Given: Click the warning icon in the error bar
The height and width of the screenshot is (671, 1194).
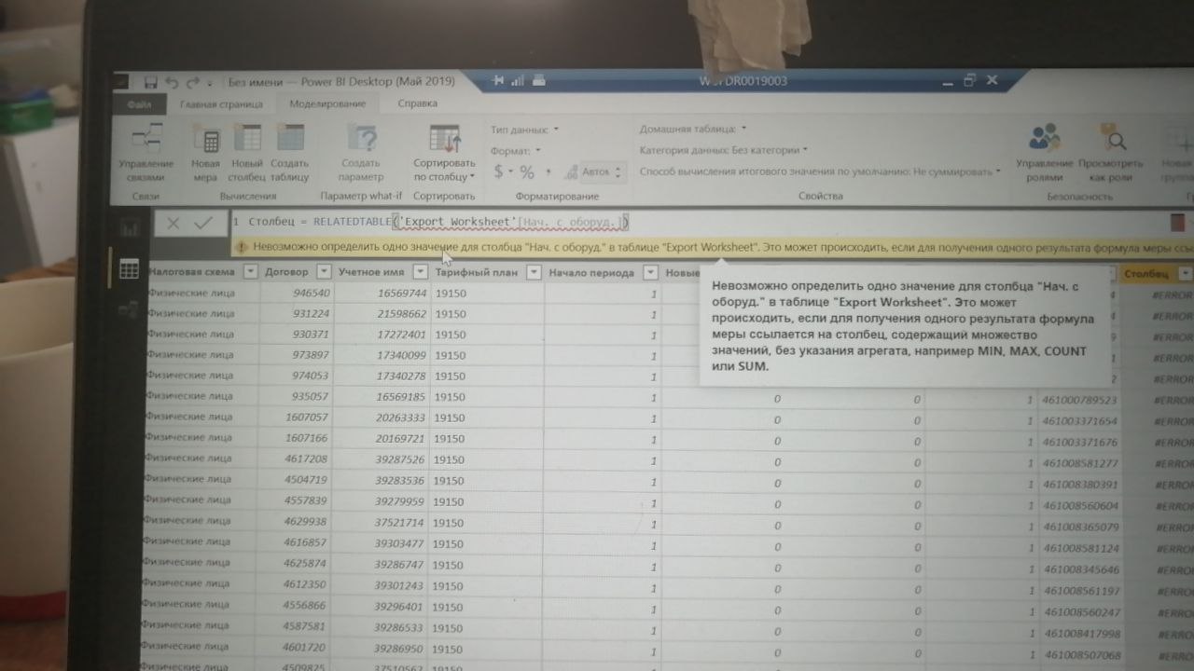Looking at the screenshot, I should tap(240, 248).
